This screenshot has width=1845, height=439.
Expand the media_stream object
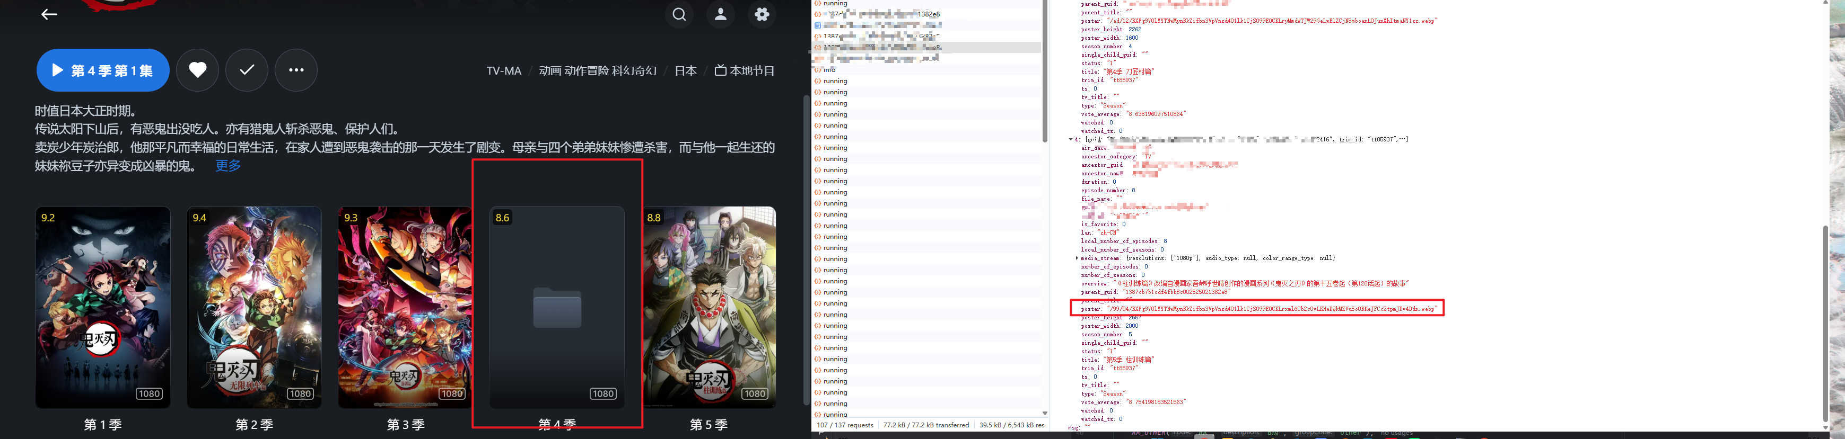point(1077,258)
